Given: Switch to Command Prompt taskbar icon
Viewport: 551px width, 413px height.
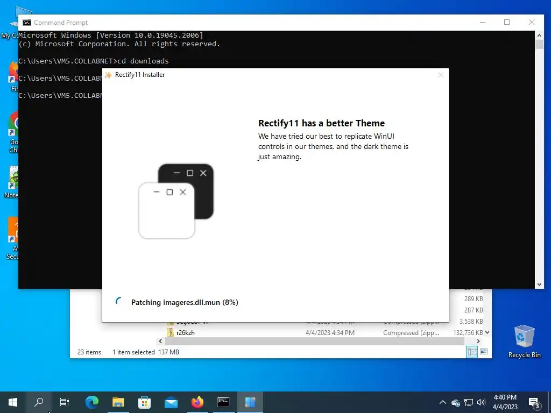Looking at the screenshot, I should tap(223, 402).
